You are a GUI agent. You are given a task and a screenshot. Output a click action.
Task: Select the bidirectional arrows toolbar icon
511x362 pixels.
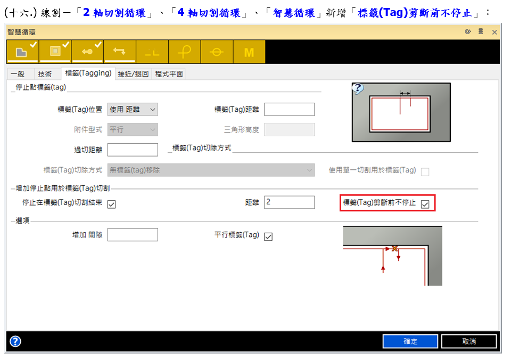(119, 52)
